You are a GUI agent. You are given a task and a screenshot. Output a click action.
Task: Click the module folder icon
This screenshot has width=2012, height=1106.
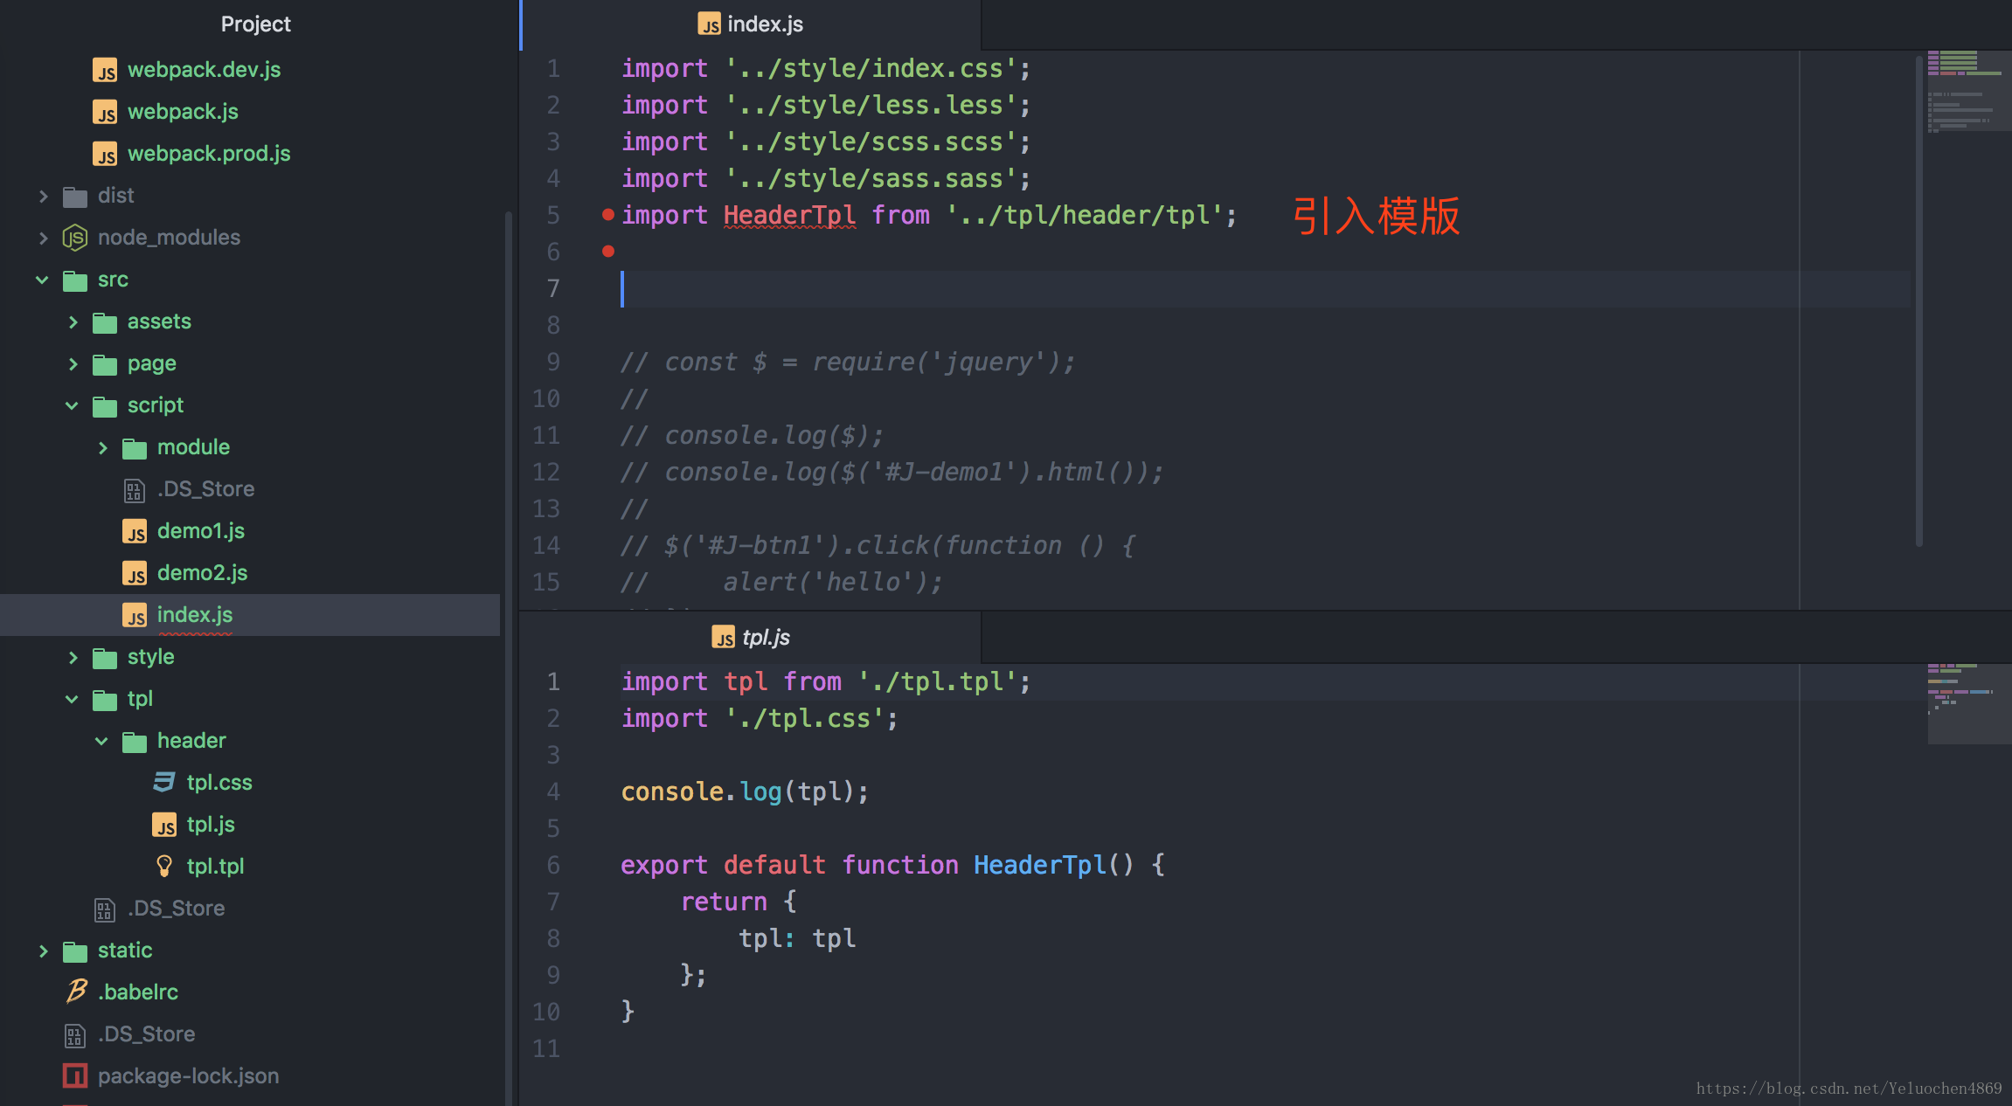(135, 448)
